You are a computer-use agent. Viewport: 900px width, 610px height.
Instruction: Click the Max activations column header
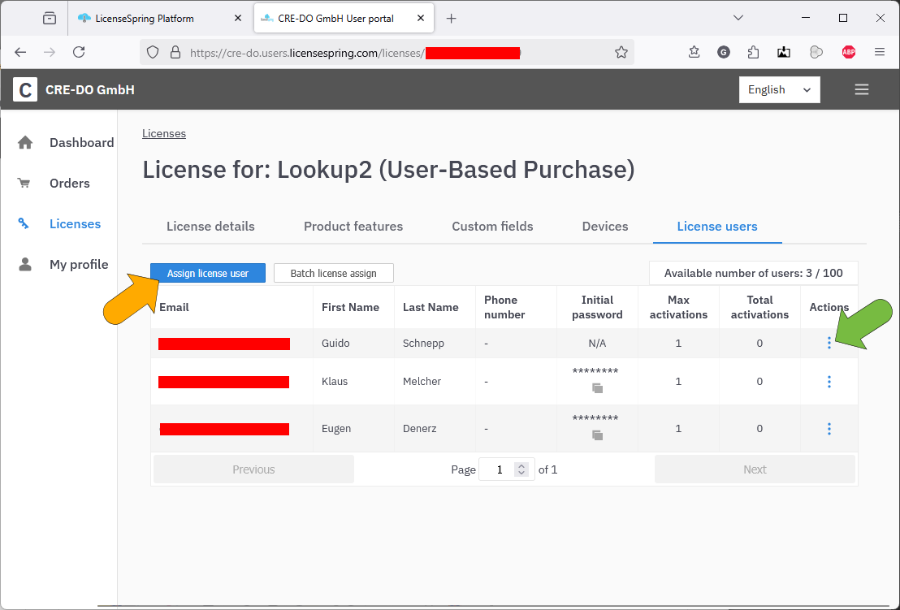pos(678,308)
